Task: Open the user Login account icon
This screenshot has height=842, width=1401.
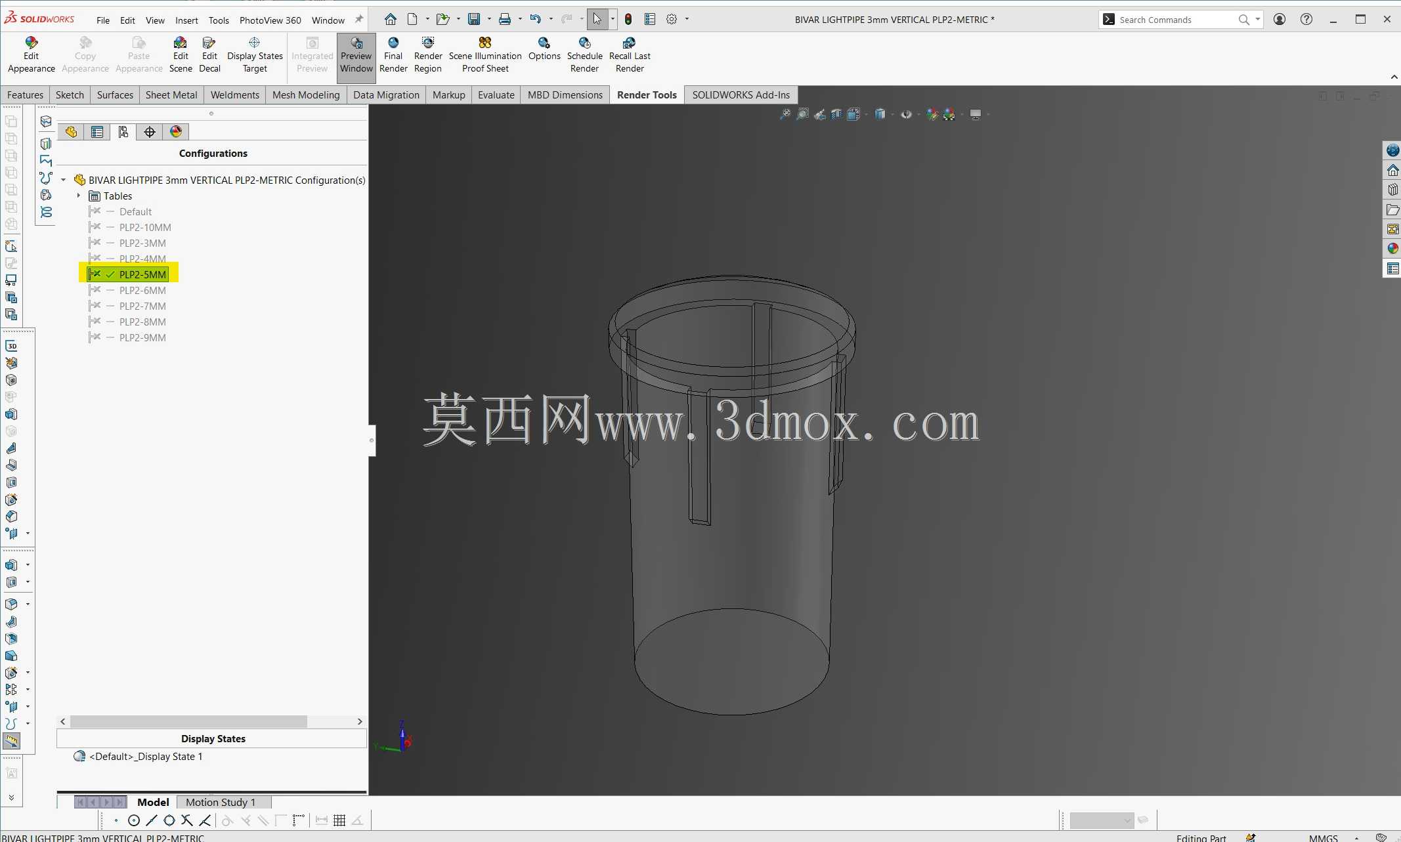Action: click(x=1280, y=19)
